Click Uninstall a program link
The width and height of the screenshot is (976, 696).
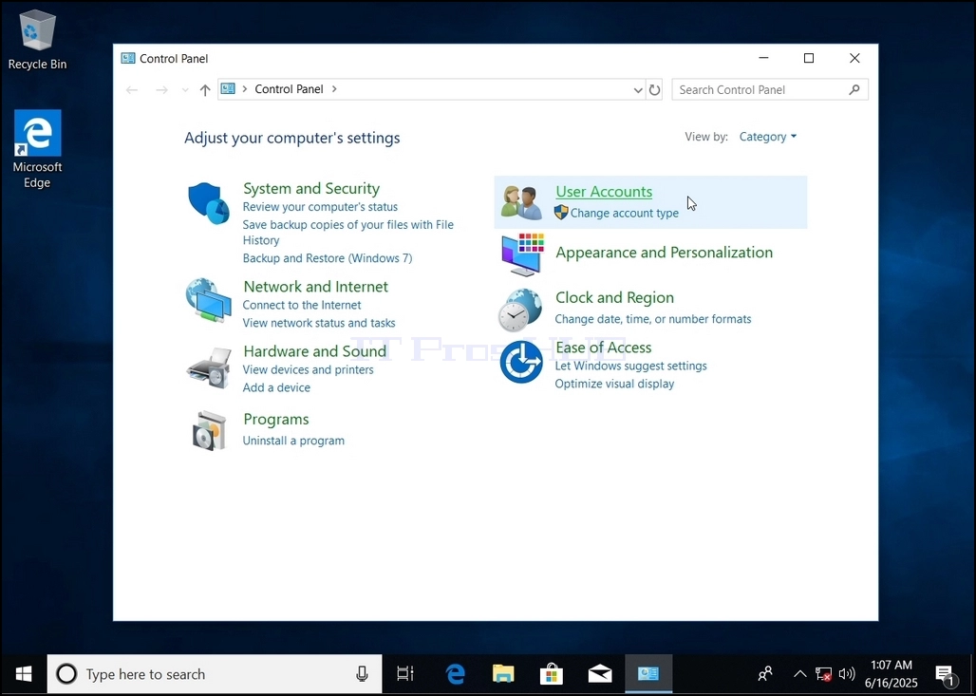point(293,441)
